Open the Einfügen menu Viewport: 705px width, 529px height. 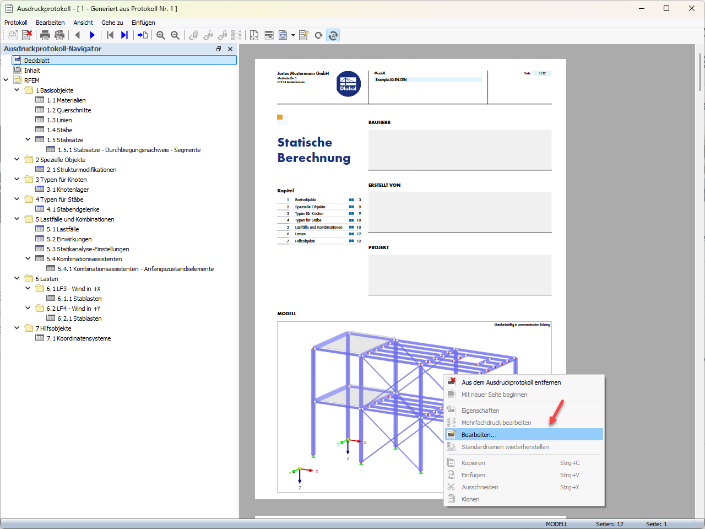(143, 23)
